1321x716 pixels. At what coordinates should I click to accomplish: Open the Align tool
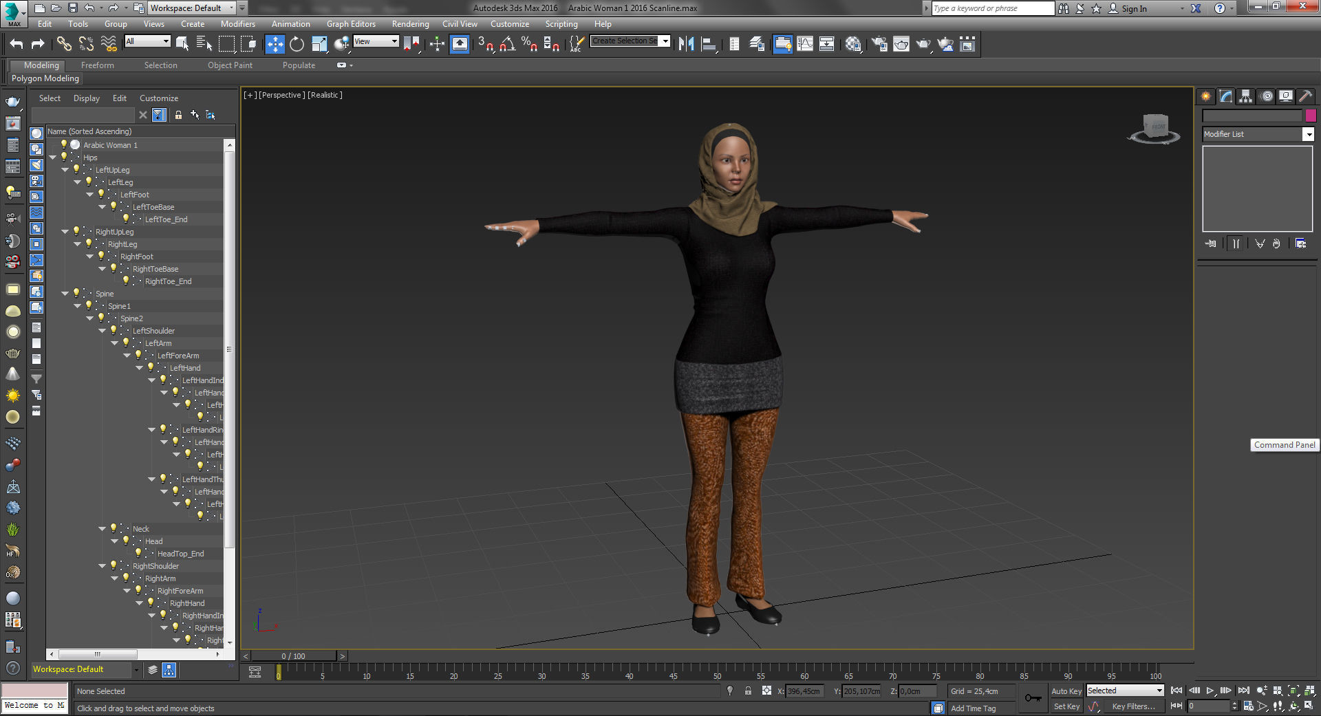coord(709,44)
